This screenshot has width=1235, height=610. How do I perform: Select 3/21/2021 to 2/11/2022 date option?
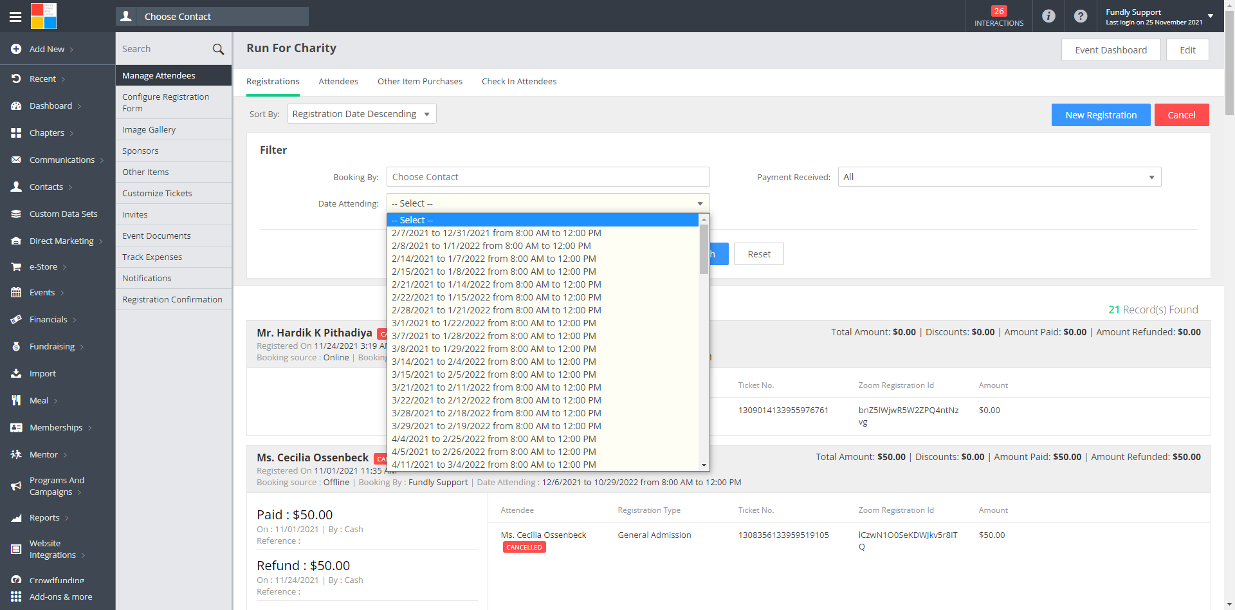click(542, 387)
